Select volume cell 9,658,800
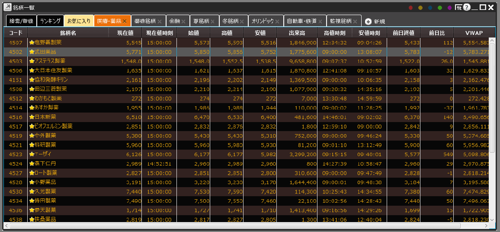 297,61
